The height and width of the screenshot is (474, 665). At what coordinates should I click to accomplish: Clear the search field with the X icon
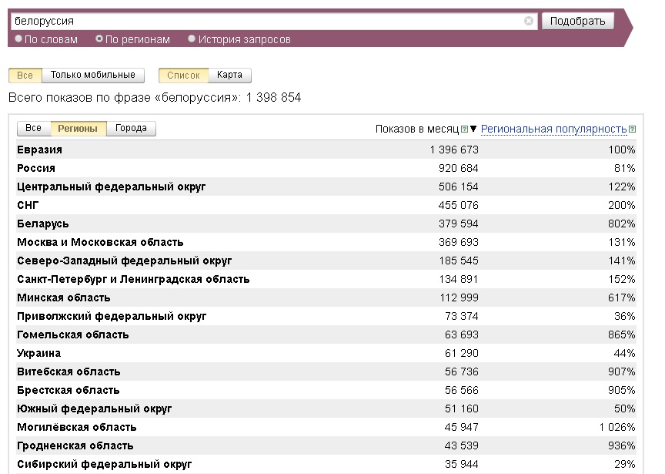(529, 22)
